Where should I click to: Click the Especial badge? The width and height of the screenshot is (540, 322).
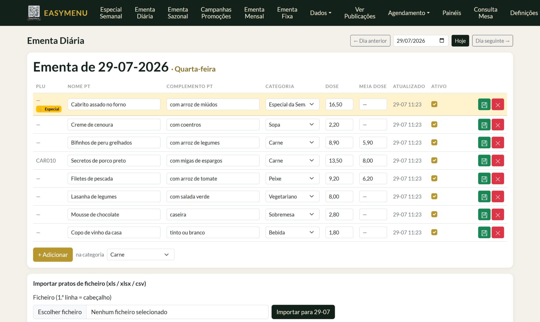click(49, 109)
